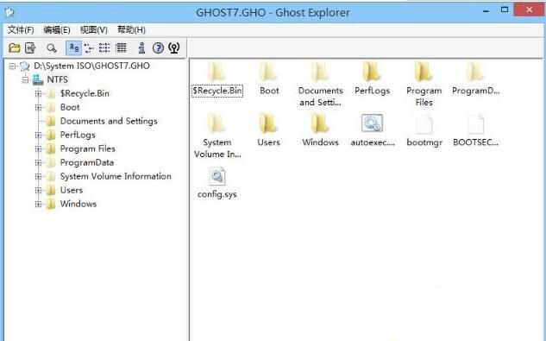Switch to Details view
Screen dimensions: 546x341
coord(121,47)
